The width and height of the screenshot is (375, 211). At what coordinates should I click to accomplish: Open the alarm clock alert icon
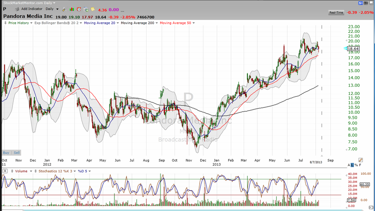pos(79,9)
